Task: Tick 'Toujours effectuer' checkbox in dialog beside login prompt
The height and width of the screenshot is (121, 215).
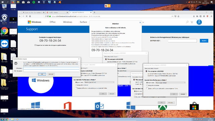Action: pos(76,88)
